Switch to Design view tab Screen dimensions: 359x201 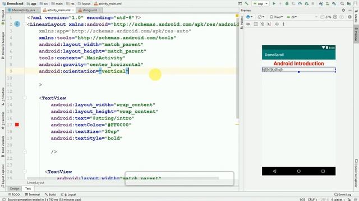pyautogui.click(x=15, y=189)
